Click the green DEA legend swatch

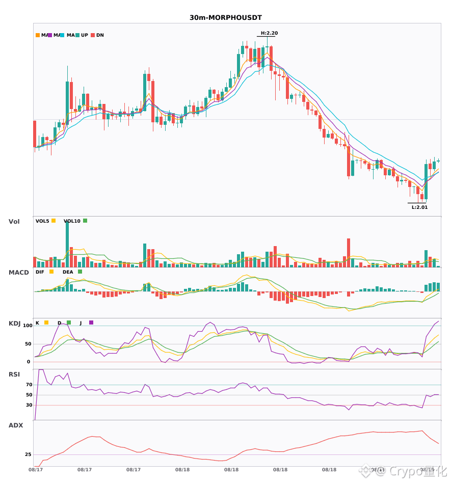(x=80, y=272)
